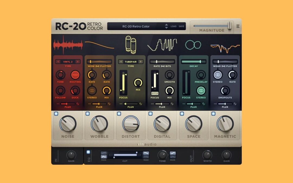This screenshot has height=183, width=293.
Task: Toggle the POST Routing button in Noise
Action: [x=75, y=75]
